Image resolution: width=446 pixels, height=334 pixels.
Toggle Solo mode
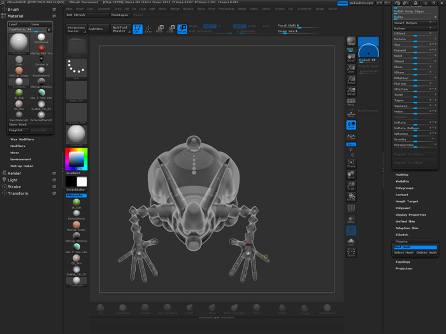[351, 242]
